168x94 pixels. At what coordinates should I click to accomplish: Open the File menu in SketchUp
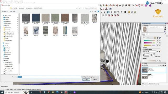pyautogui.click(x=1, y=3)
